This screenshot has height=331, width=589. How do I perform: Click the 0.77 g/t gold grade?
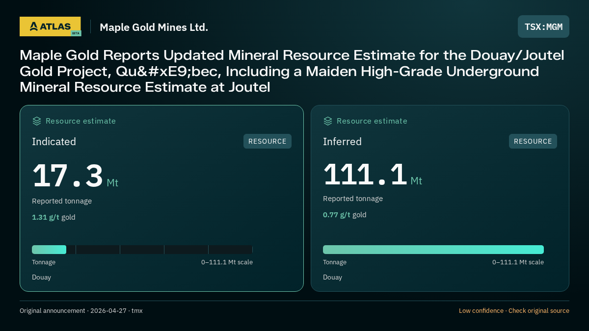345,215
